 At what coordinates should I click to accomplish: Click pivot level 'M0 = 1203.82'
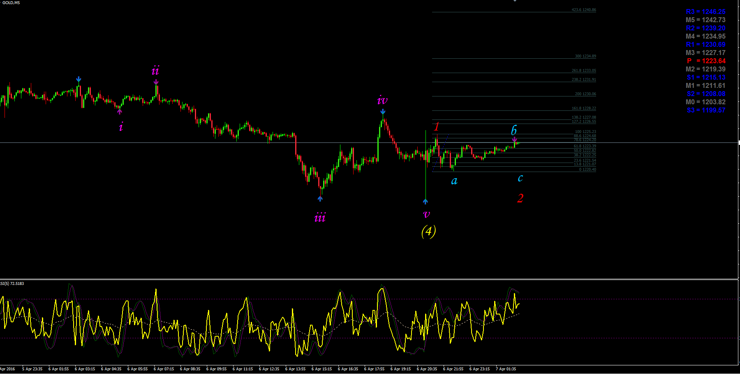coord(705,102)
